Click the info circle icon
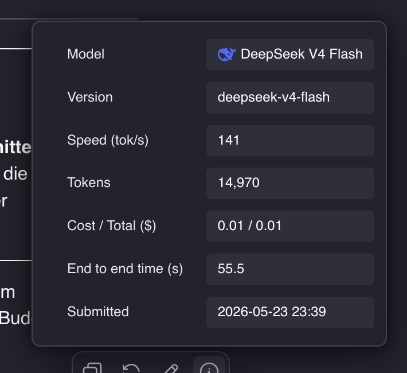The width and height of the screenshot is (407, 373). point(209,368)
